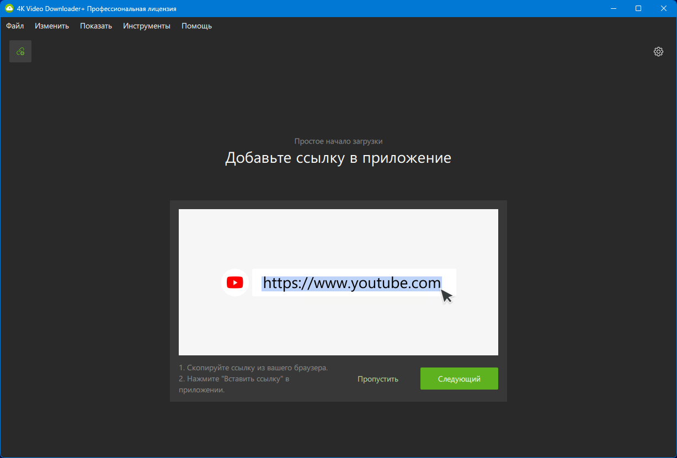Minimize the 4K Video Downloader+ window
The width and height of the screenshot is (677, 458).
pyautogui.click(x=613, y=9)
